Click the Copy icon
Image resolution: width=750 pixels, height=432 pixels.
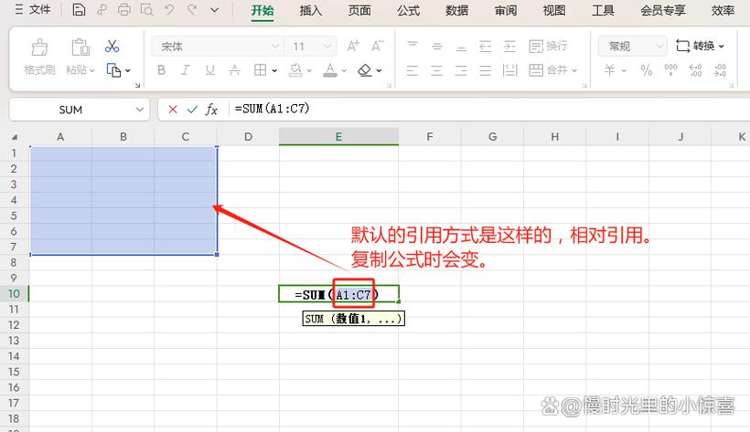[x=113, y=70]
